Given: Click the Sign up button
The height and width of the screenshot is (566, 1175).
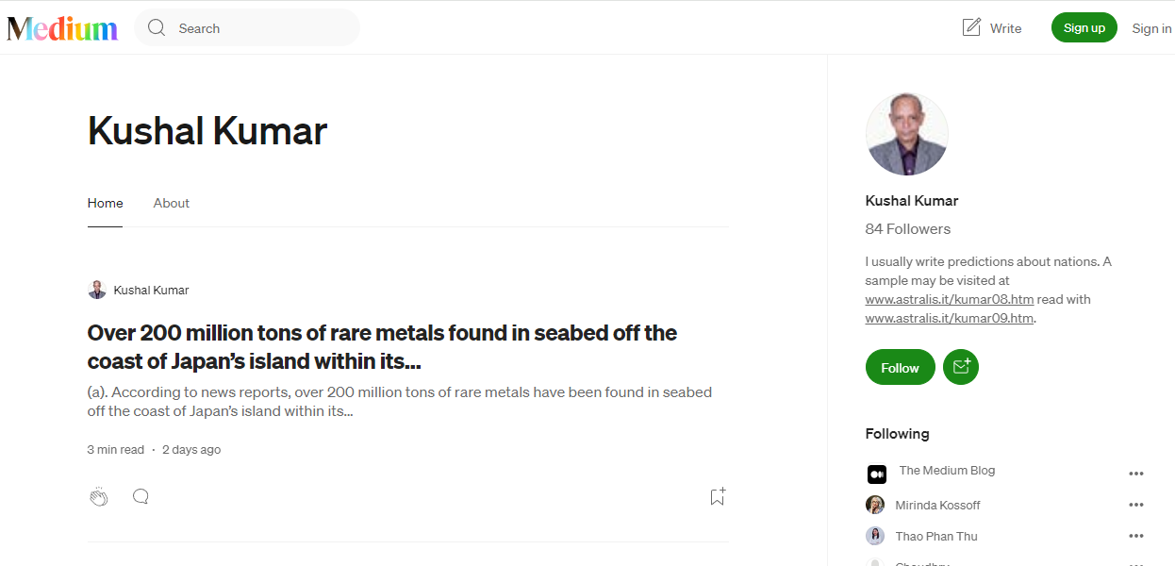Looking at the screenshot, I should 1084,27.
